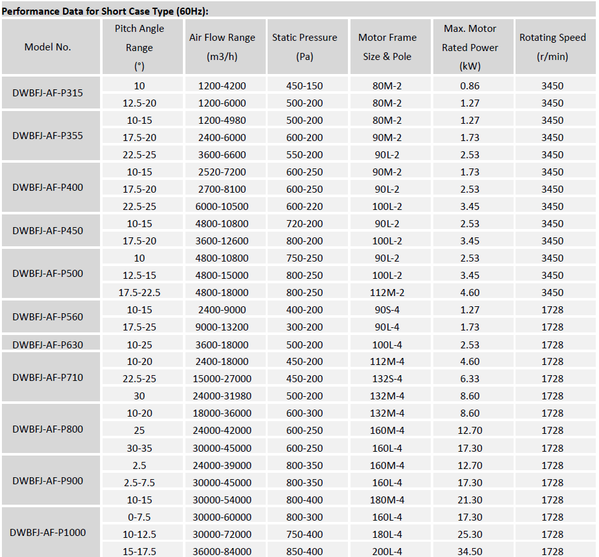Select the DWBFJ-AF-P800 model cell

click(x=48, y=429)
